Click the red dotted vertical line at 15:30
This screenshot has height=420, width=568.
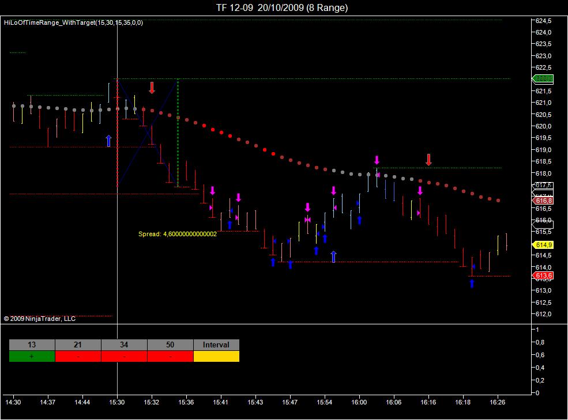(x=117, y=133)
